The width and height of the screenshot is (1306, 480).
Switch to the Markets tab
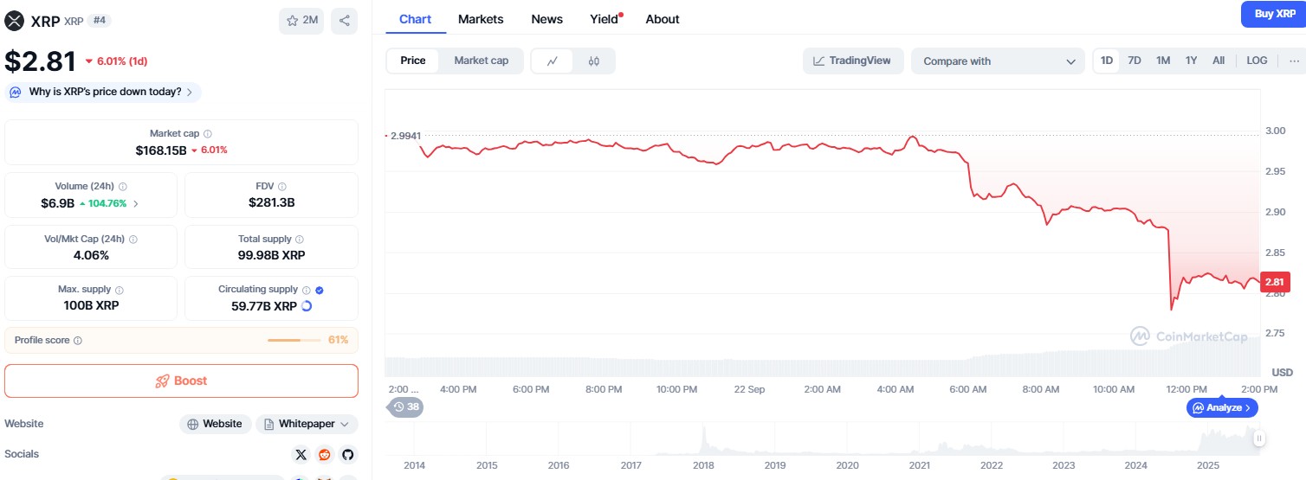[481, 19]
